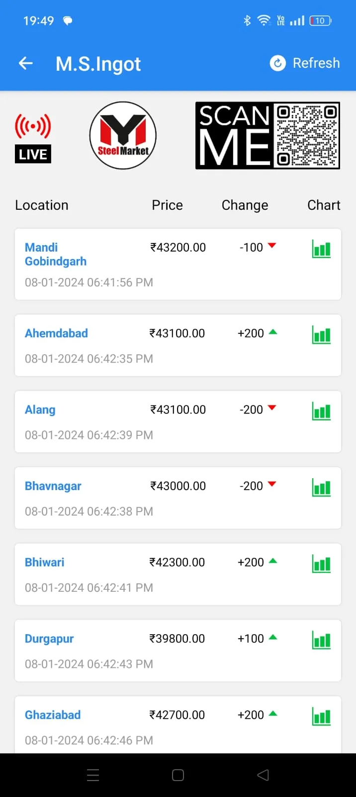Open Bhiwari chart icon
The height and width of the screenshot is (797, 356).
coord(321,563)
